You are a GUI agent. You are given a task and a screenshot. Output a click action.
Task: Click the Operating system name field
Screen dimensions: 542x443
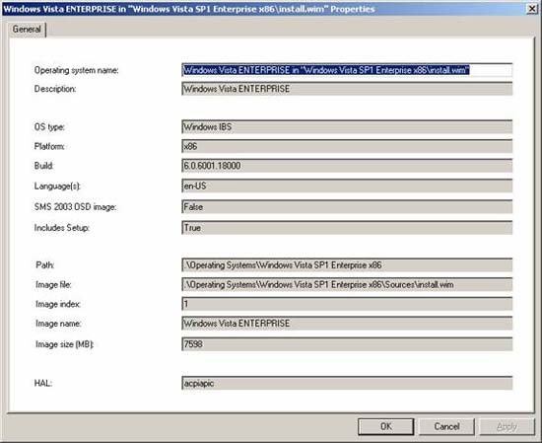tap(347, 70)
